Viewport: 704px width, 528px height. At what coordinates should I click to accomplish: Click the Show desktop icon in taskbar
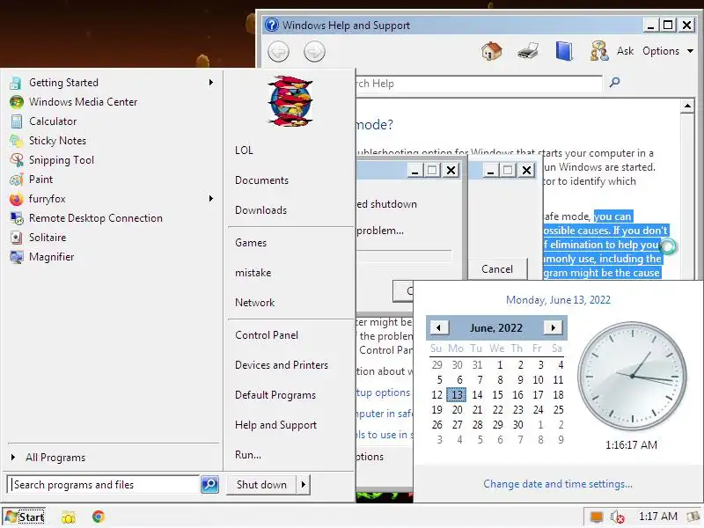(x=693, y=517)
